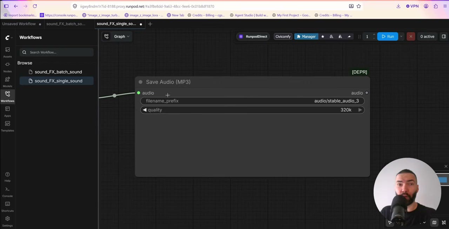
Task: Open the Import bookmarks... bookmark
Action: point(20,15)
